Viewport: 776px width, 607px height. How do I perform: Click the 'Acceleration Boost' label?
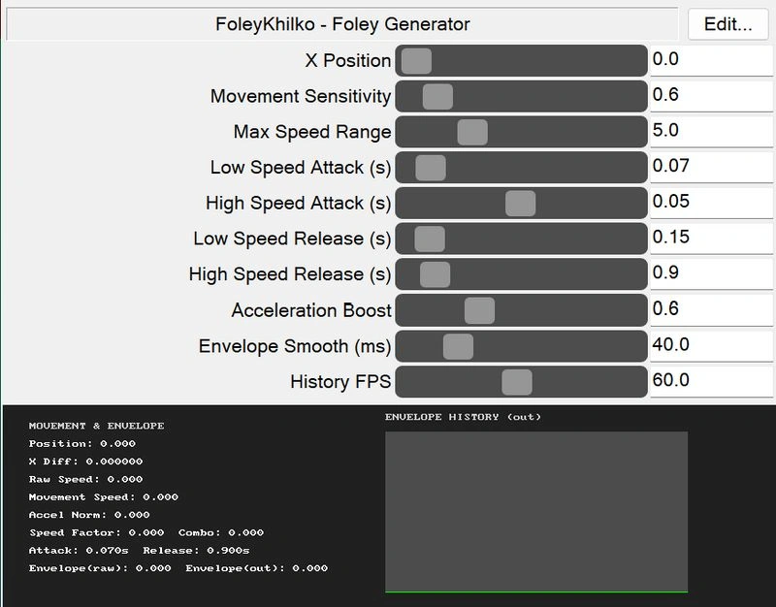tap(311, 310)
